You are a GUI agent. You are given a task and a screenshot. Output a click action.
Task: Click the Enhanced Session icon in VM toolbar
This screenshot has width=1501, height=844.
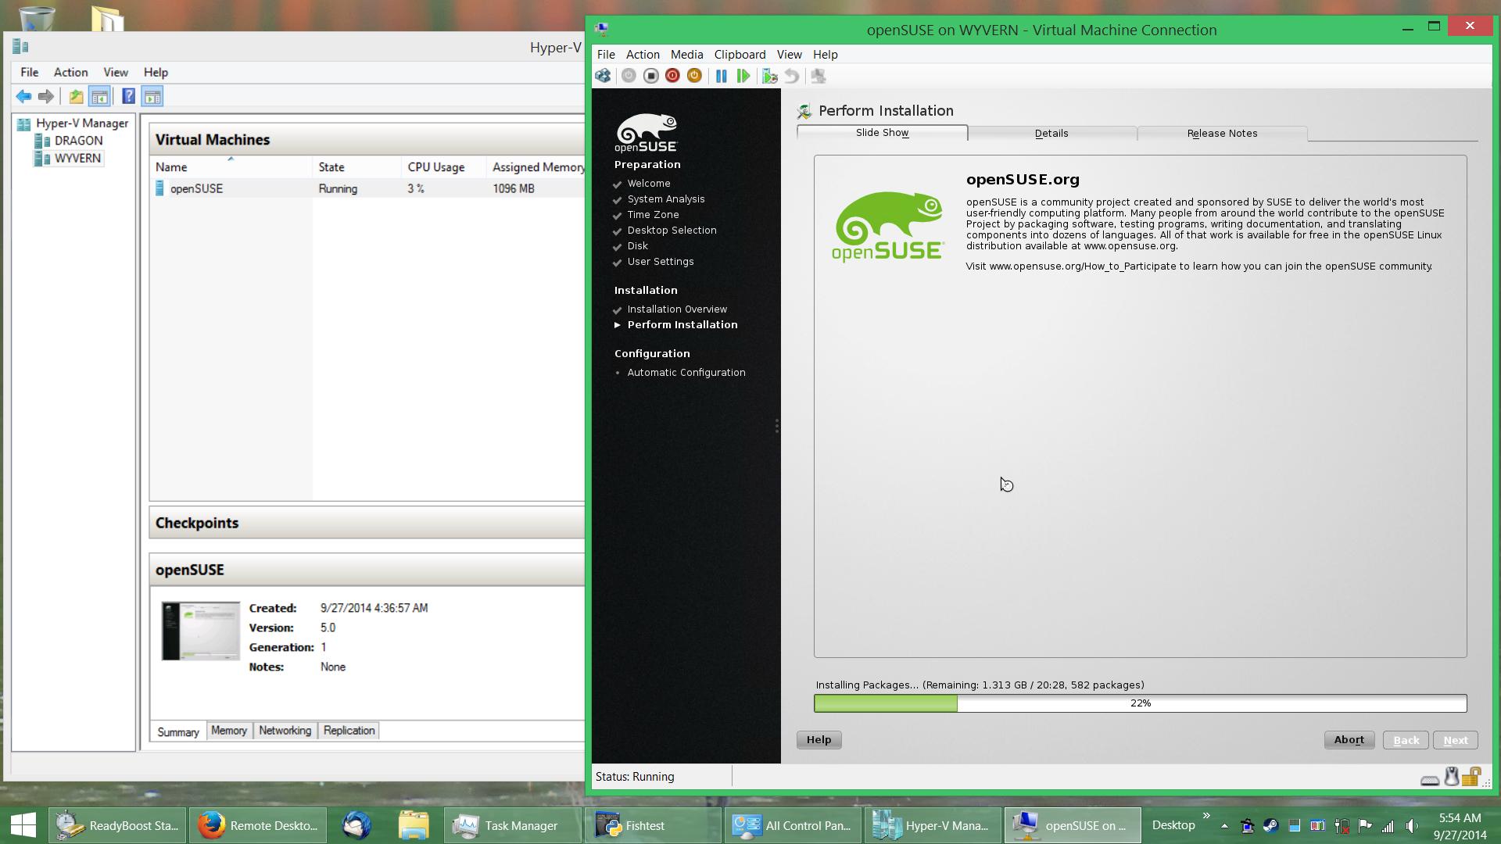pyautogui.click(x=819, y=76)
